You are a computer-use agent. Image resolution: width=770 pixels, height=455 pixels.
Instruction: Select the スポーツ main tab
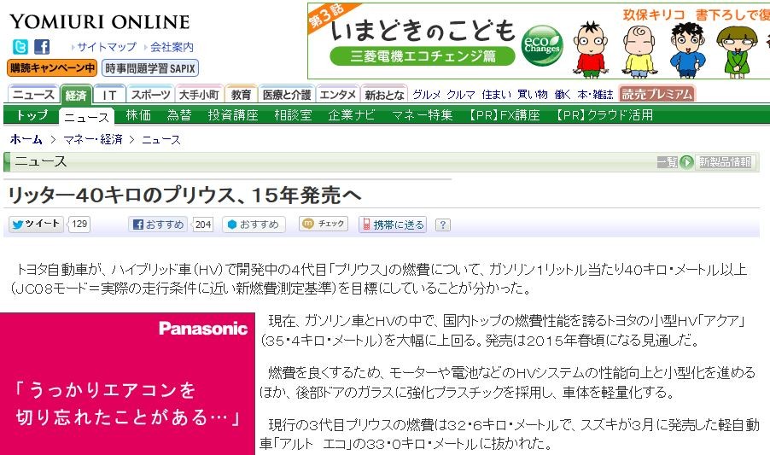(151, 94)
